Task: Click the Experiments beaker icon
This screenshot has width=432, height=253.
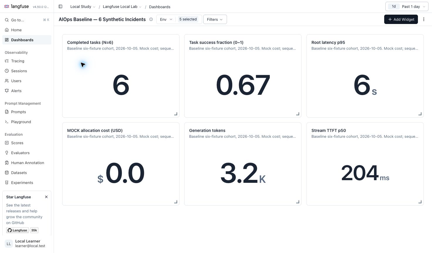Action: [x=7, y=183]
